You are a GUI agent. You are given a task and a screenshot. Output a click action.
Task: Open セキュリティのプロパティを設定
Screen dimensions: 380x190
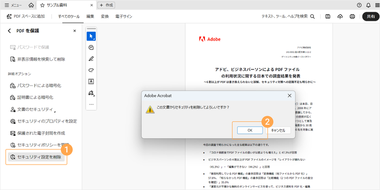[x=43, y=121]
